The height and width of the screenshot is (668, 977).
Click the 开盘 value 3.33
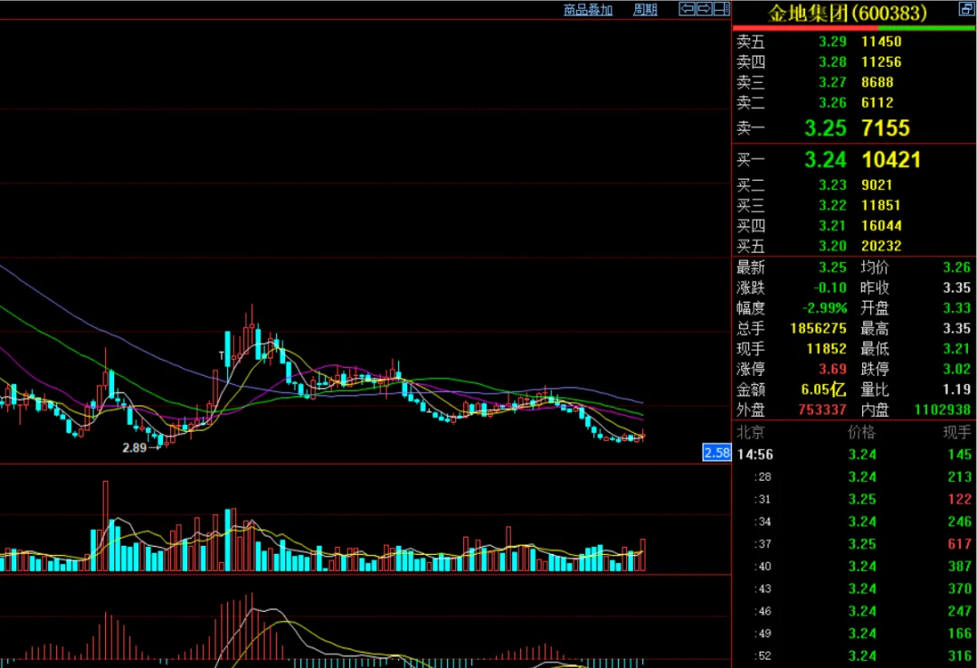956,309
